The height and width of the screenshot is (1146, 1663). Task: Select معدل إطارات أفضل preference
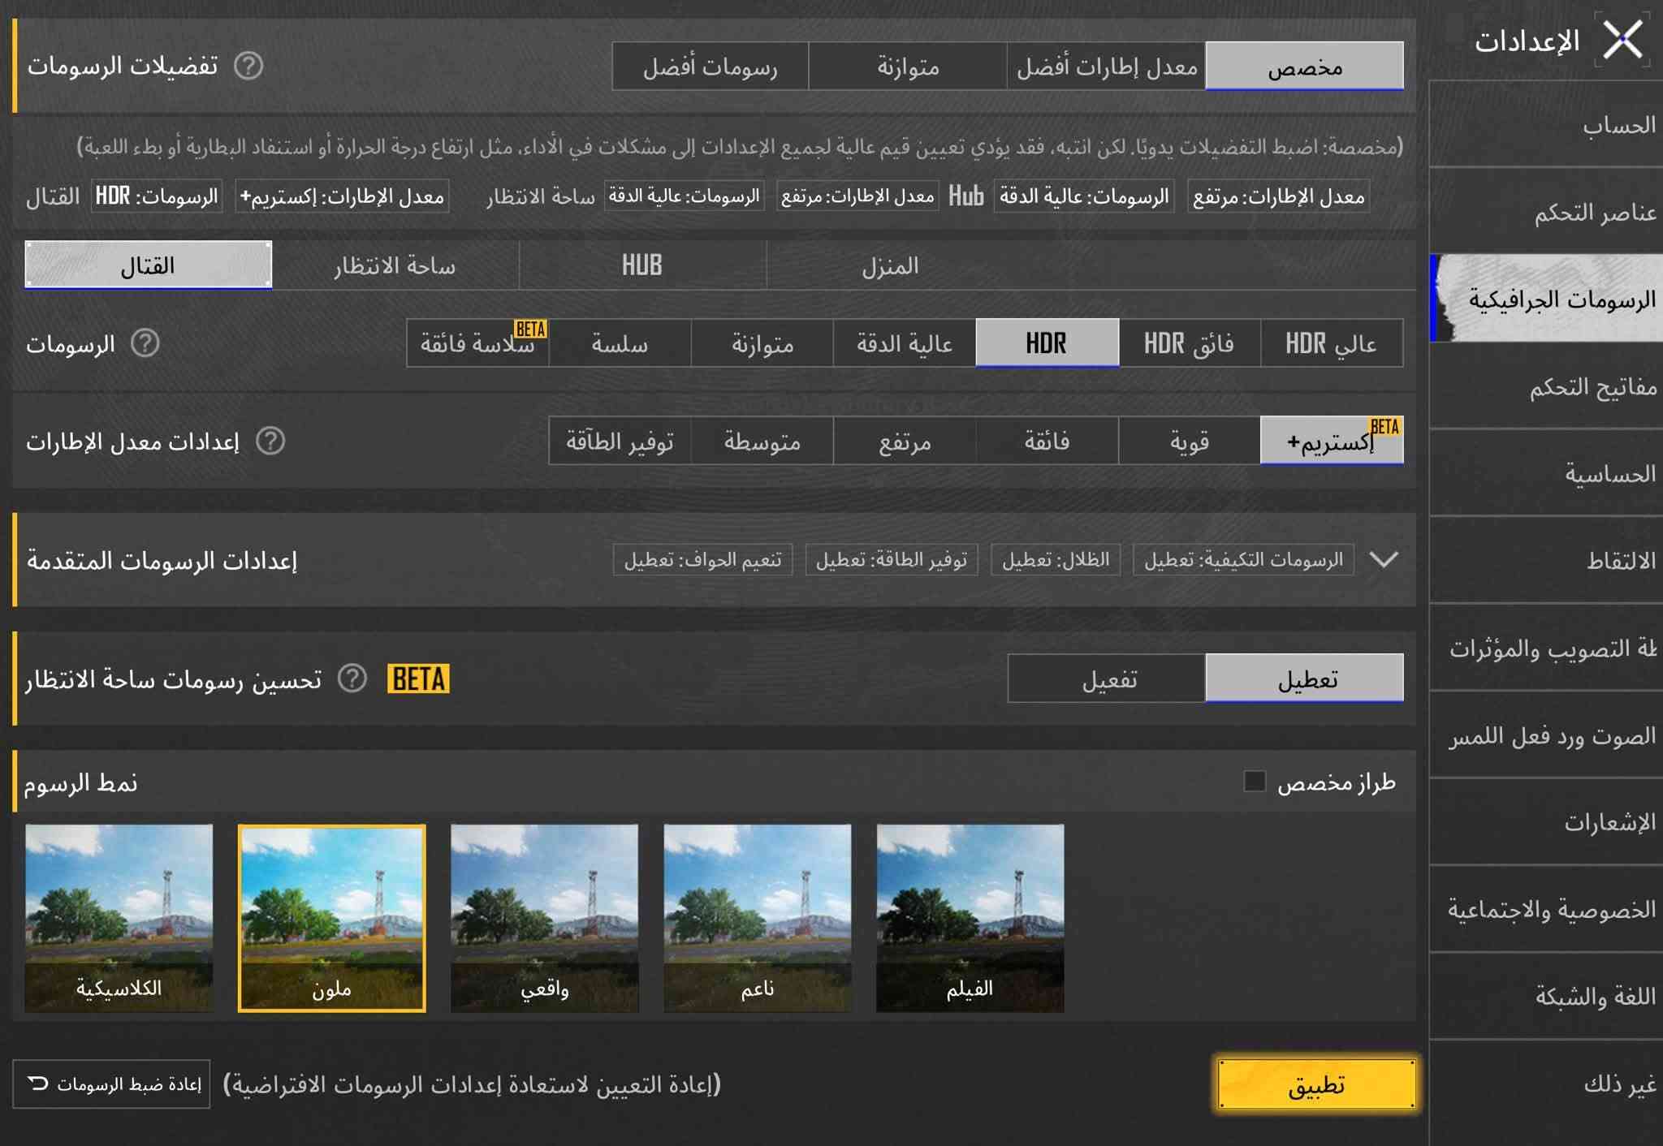click(1107, 66)
